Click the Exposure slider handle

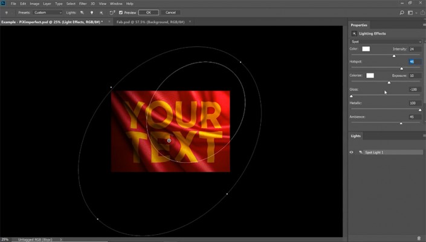coord(389,82)
